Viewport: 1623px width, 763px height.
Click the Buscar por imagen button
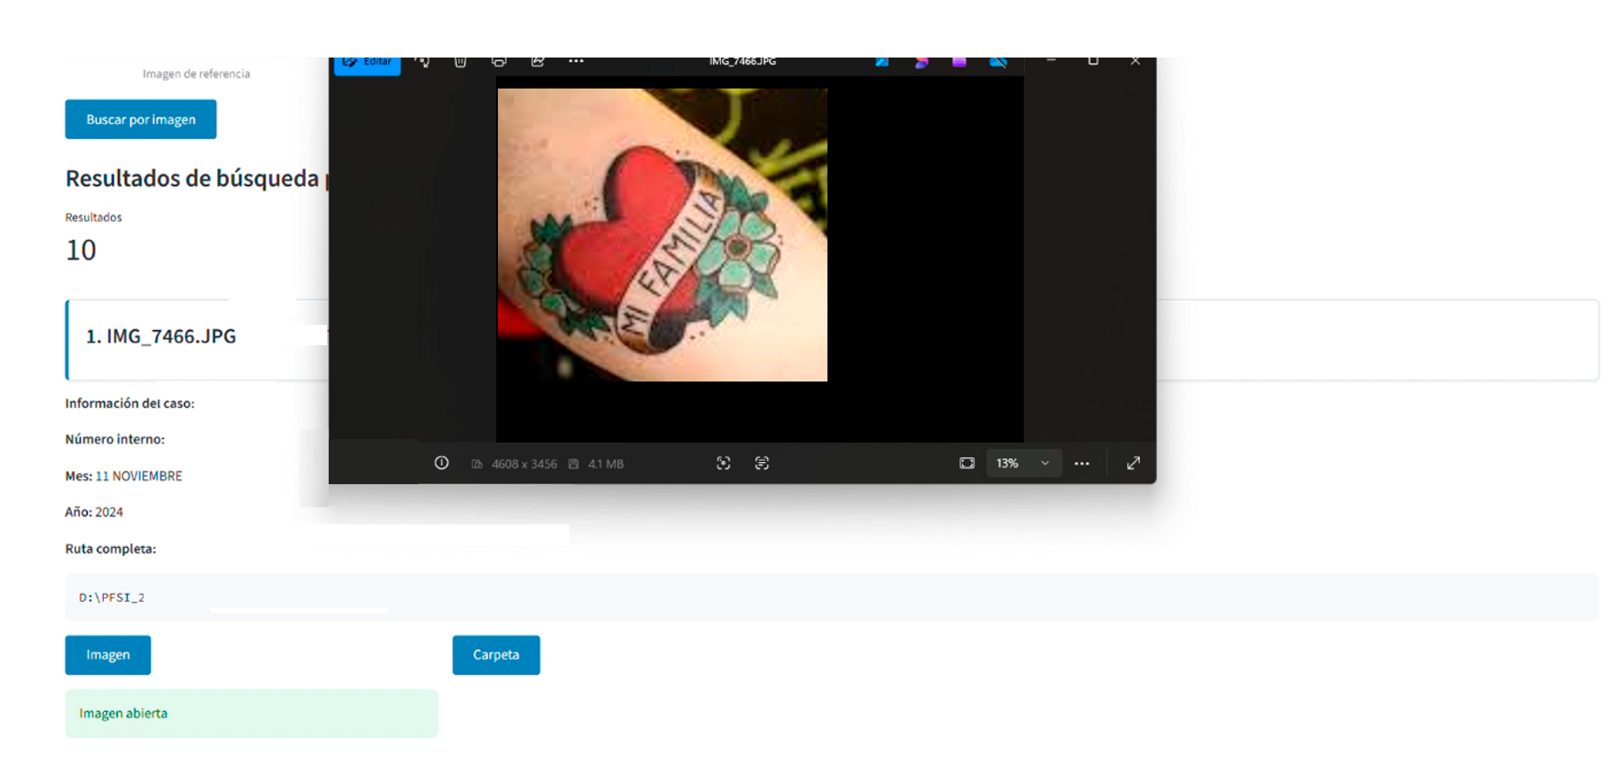coord(141,119)
